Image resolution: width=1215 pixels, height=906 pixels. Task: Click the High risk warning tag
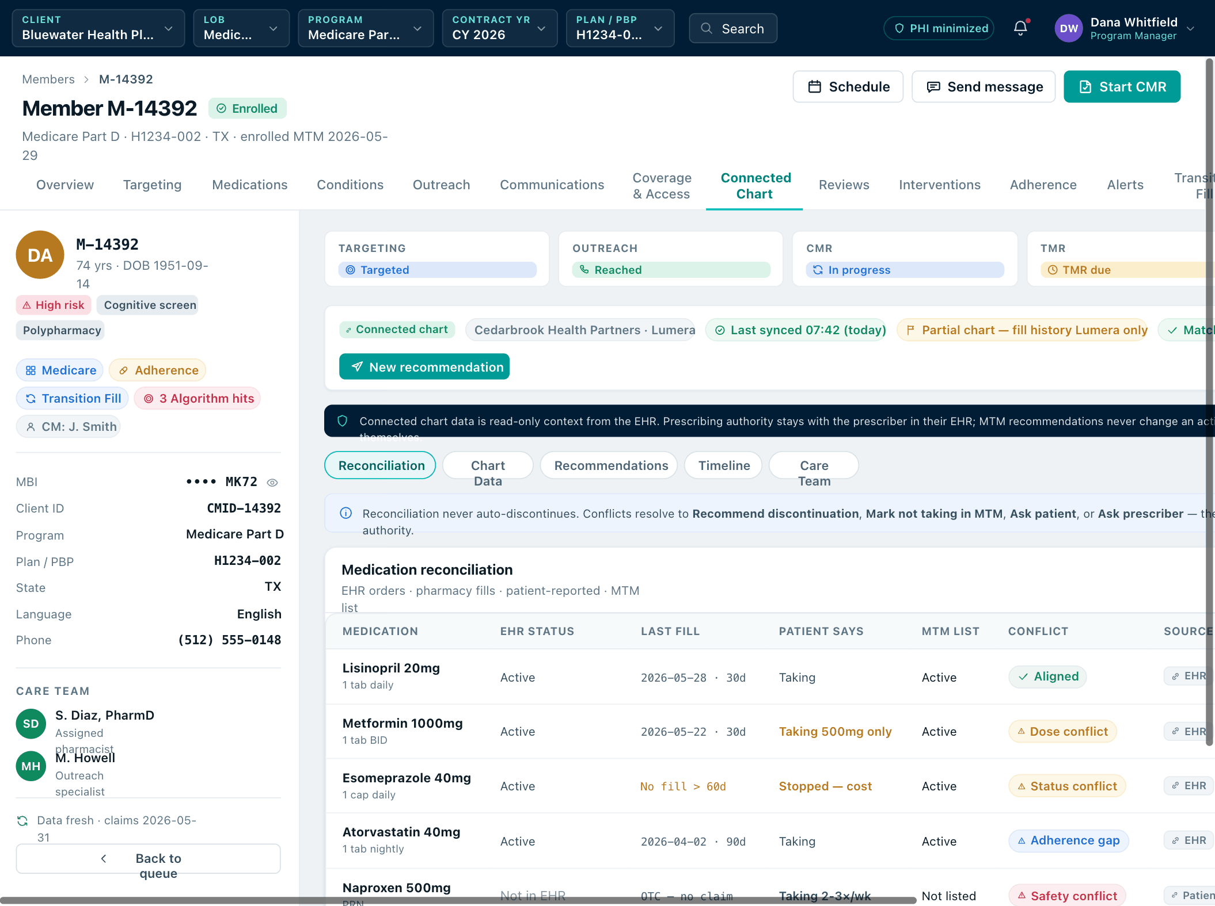(53, 305)
